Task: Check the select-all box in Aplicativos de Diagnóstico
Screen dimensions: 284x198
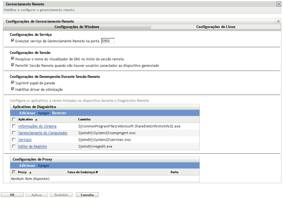Action: click(13, 119)
